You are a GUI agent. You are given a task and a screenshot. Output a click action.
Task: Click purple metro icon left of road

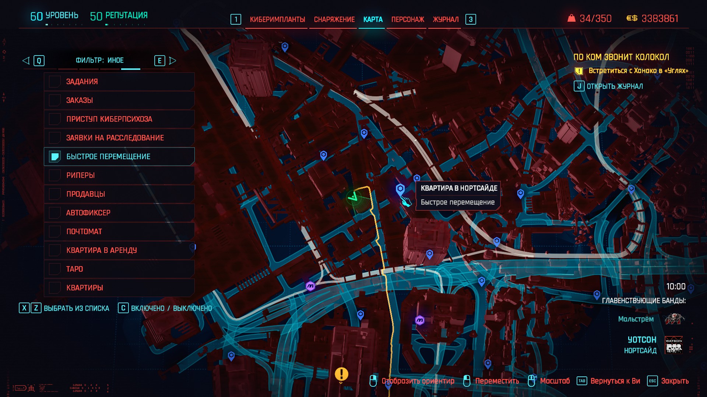point(310,286)
